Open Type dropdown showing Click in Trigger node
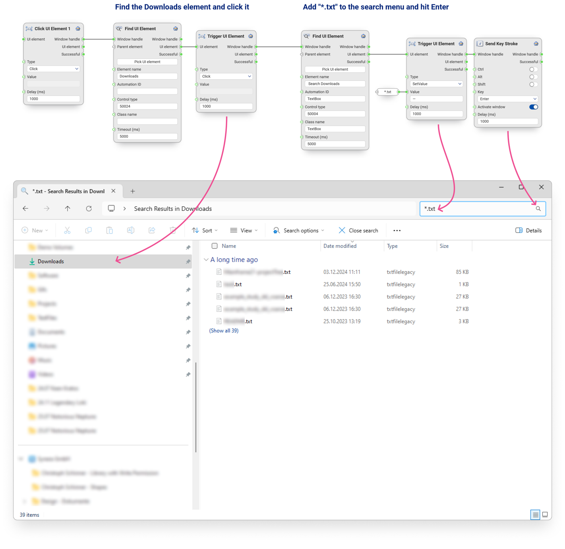The image size is (565, 549). pos(226,76)
